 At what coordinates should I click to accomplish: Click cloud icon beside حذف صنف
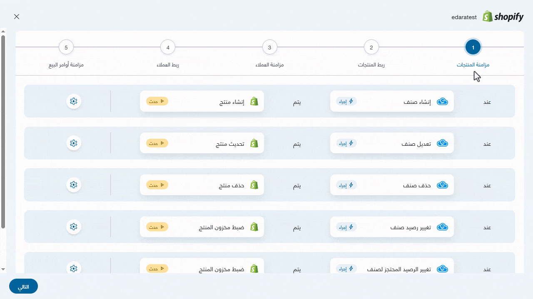pos(442,185)
